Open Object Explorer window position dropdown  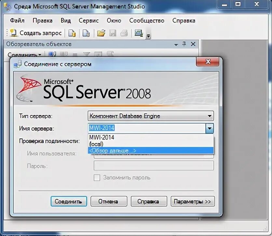click(176, 45)
